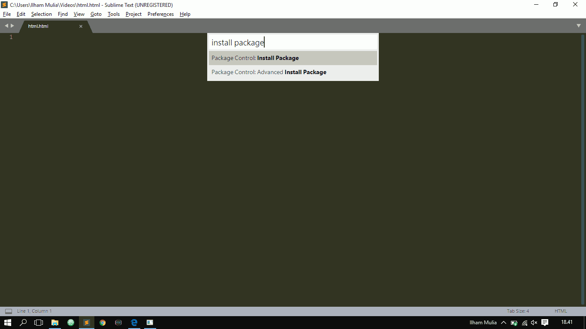Launch Google Chrome from the taskbar

pyautogui.click(x=103, y=323)
